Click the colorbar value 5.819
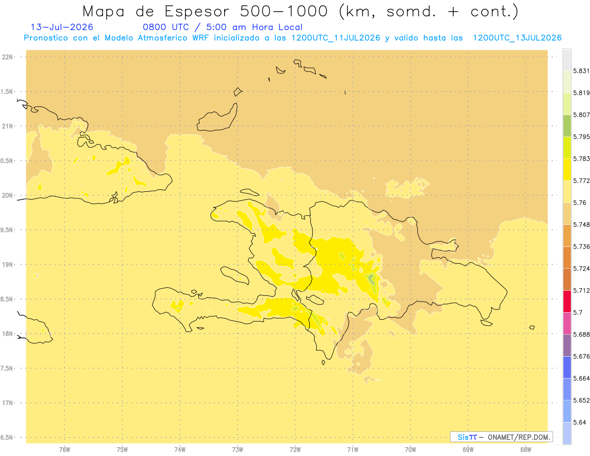The image size is (590, 456). [582, 92]
